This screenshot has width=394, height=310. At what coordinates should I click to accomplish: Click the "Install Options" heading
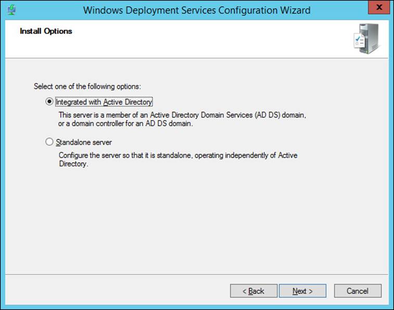[46, 31]
